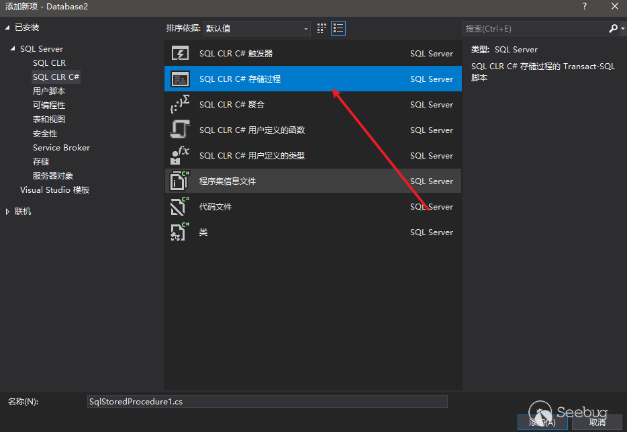Click the 取消 button
The width and height of the screenshot is (627, 432).
pyautogui.click(x=597, y=422)
